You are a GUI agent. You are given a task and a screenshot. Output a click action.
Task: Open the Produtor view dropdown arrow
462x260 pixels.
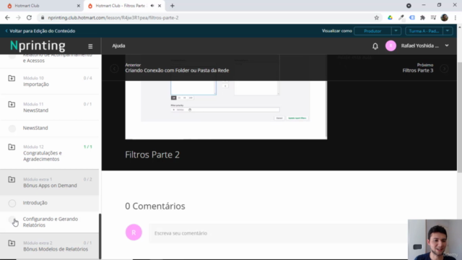click(x=396, y=31)
